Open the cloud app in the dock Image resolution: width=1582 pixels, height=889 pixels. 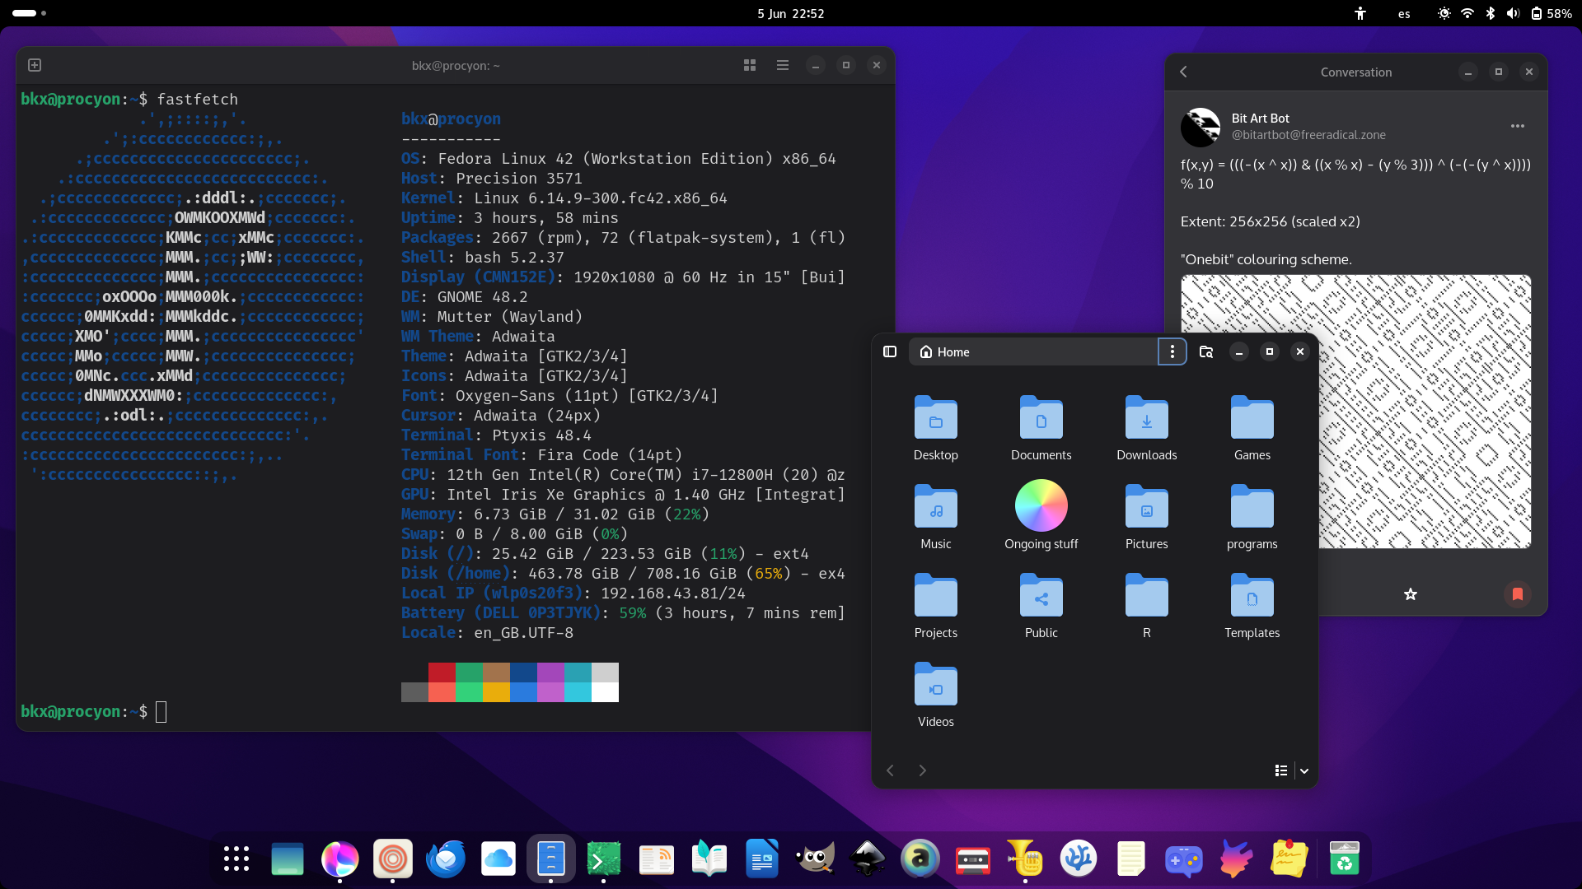[498, 859]
